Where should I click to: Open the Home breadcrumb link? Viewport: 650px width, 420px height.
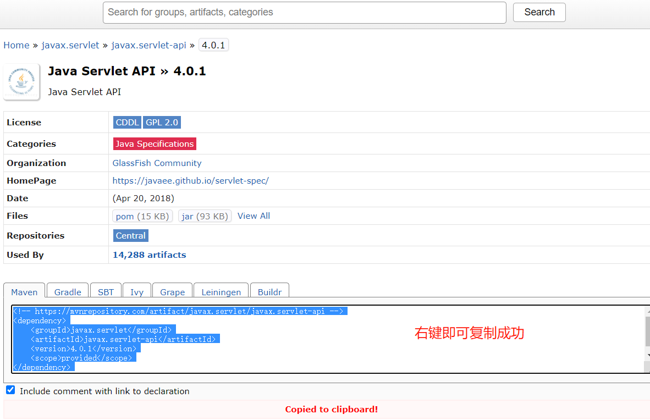coord(16,45)
